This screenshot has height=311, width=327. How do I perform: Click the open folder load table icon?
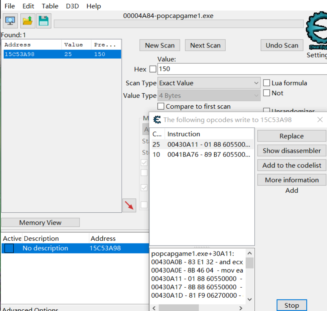point(27,21)
